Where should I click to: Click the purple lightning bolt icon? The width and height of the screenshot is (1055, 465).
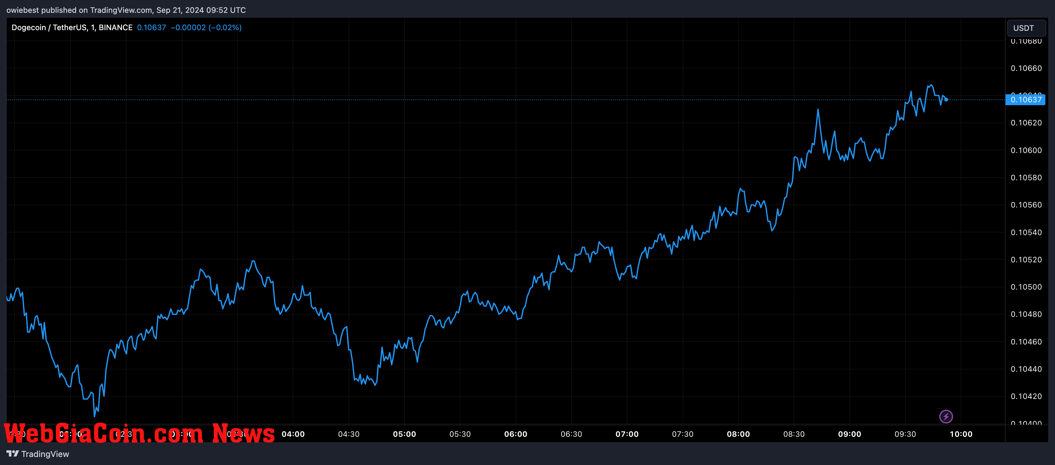coord(946,416)
